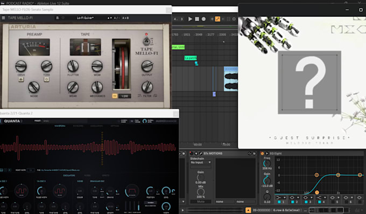Click the Wear knob
Image resolution: width=366 pixels, height=214 pixels.
pyautogui.click(x=73, y=87)
